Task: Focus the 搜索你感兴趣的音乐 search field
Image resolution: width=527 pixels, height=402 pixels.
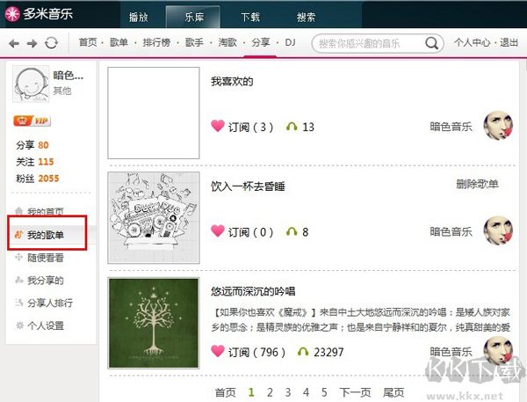Action: tap(368, 43)
